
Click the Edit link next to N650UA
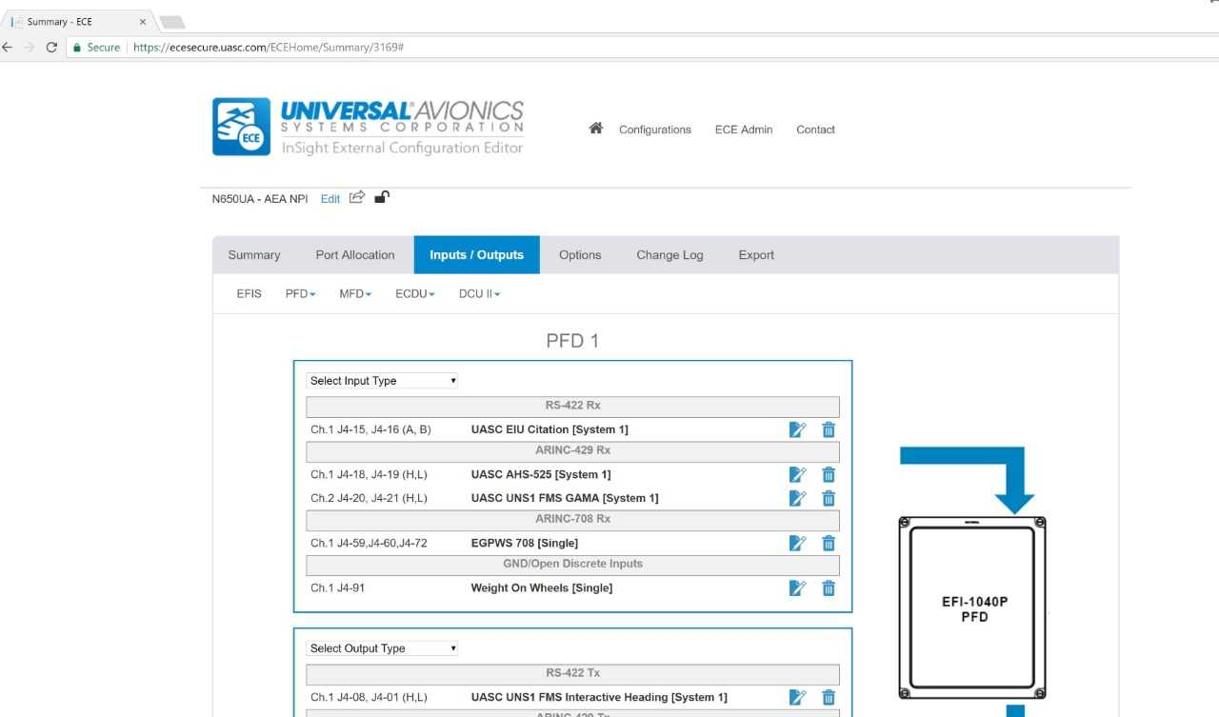330,199
